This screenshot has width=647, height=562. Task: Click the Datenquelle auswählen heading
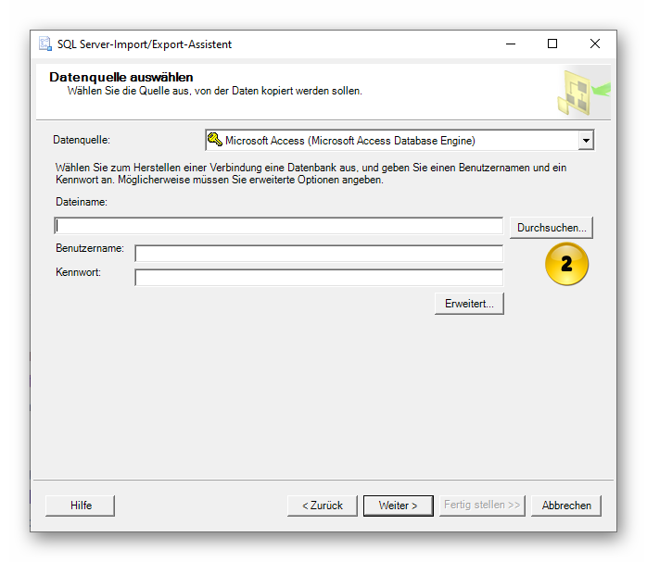(x=121, y=78)
